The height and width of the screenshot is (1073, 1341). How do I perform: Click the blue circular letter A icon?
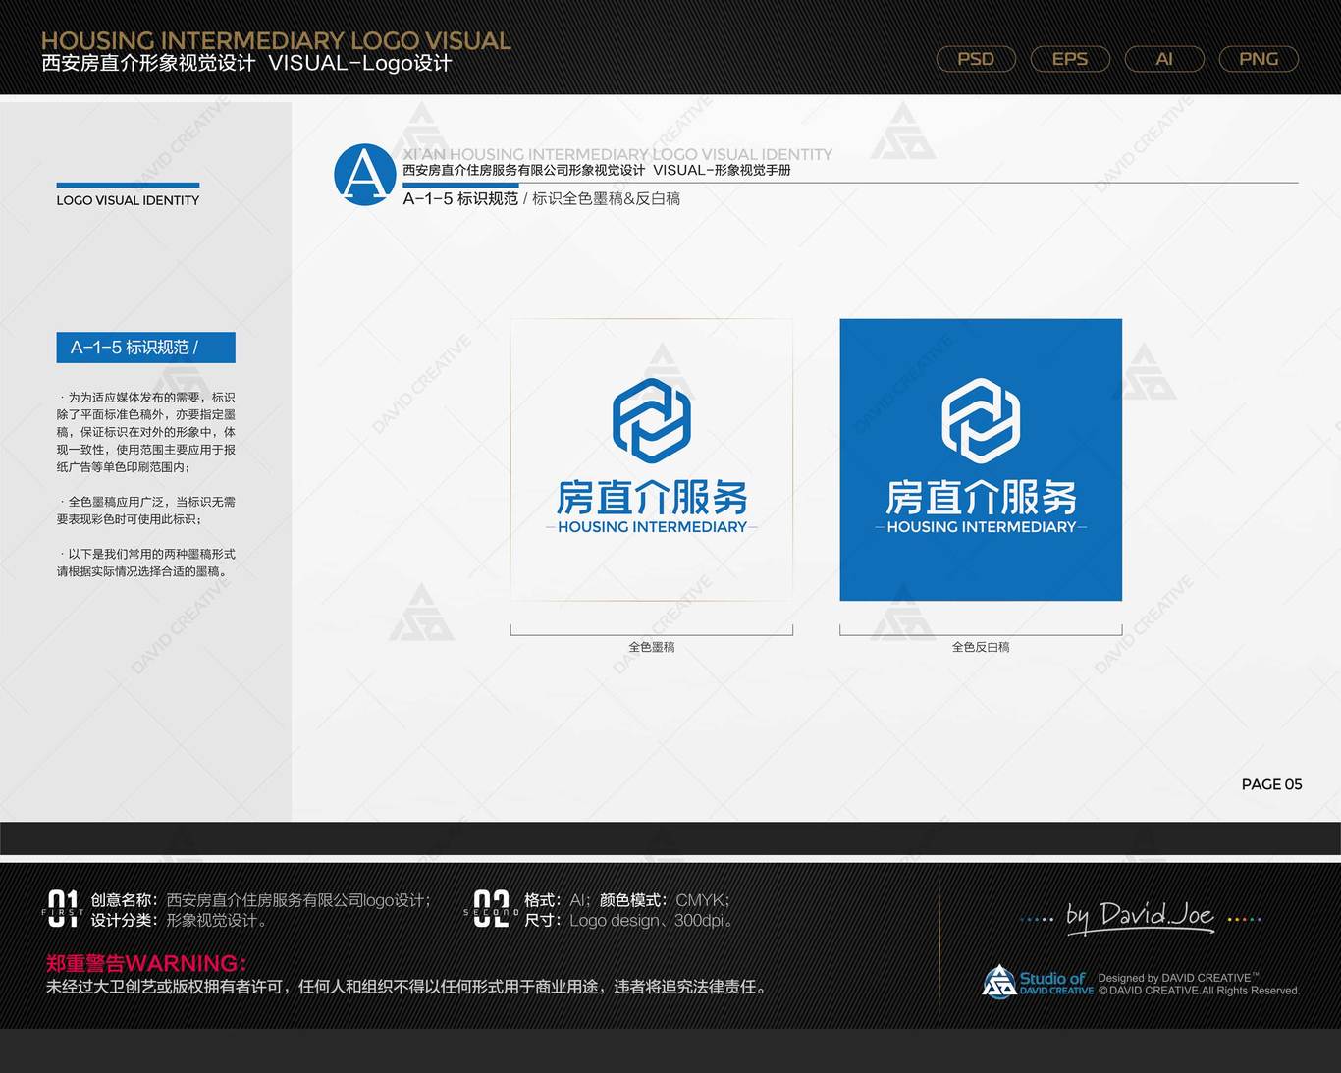(365, 175)
